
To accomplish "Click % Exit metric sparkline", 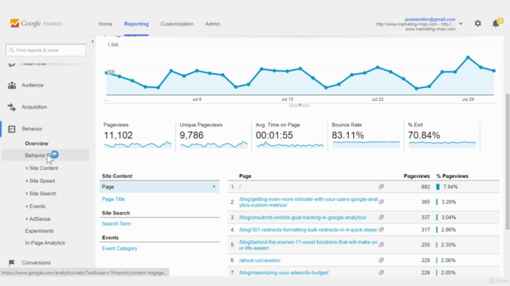I will pyautogui.click(x=442, y=145).
